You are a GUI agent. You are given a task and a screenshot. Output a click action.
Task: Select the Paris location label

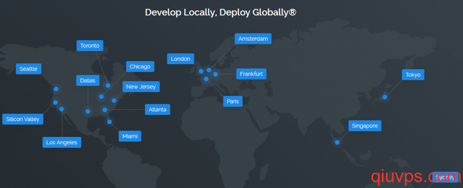233,101
